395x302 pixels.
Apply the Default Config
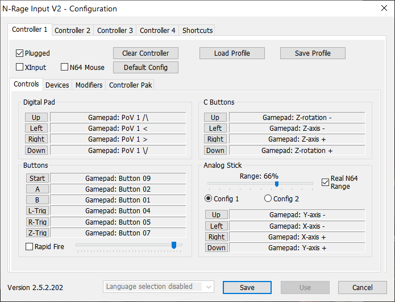coord(145,67)
